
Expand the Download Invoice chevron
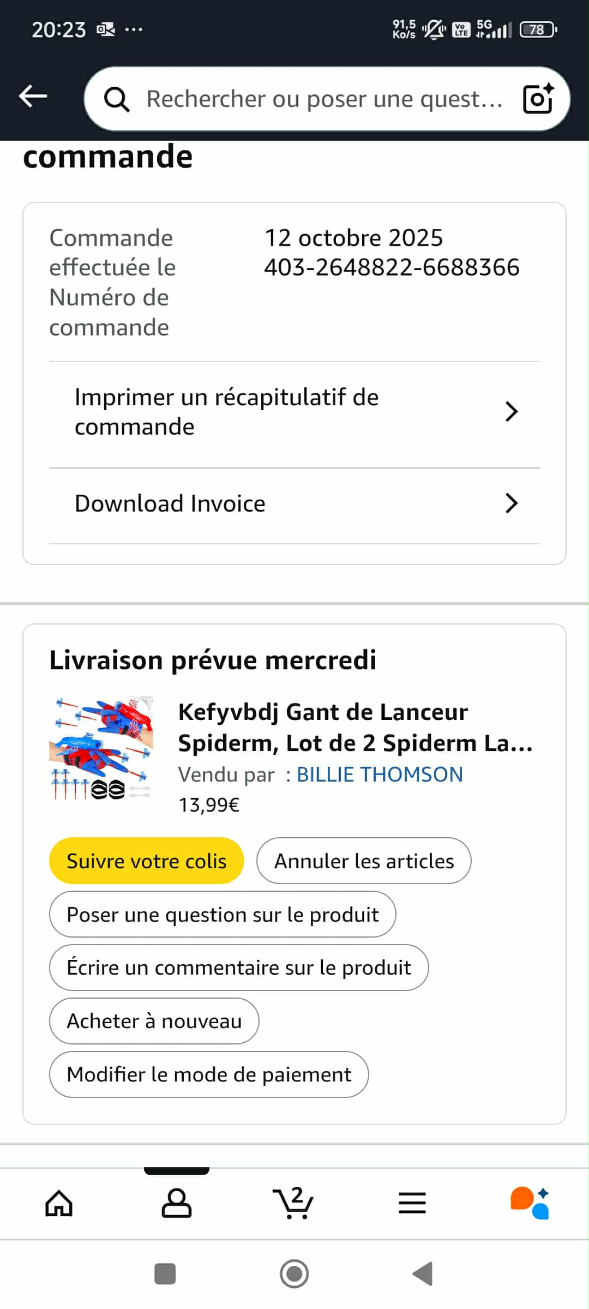[511, 503]
